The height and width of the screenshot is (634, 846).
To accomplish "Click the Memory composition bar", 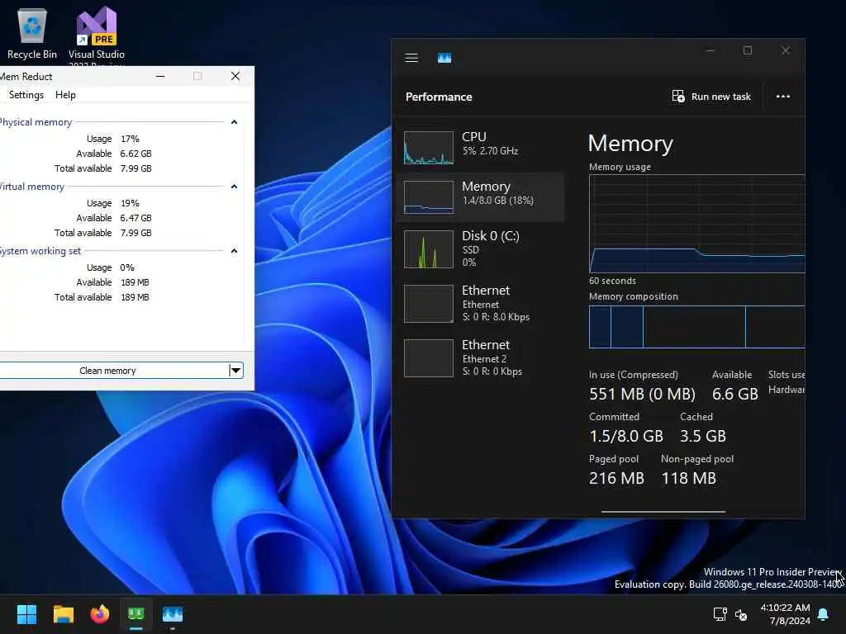I will 696,327.
